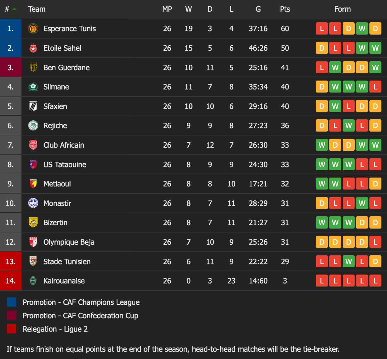Viewport: 387px width, 359px height.
Task: Click the Etoile Sahel team logo
Action: (x=33, y=48)
